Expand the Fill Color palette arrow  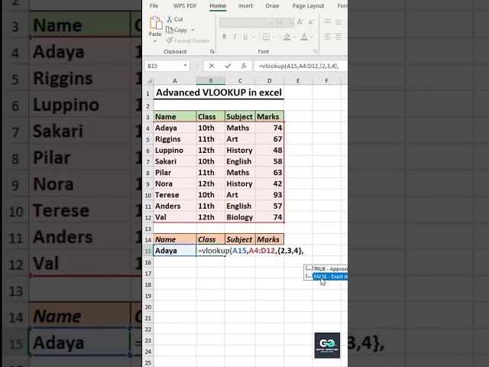(294, 37)
